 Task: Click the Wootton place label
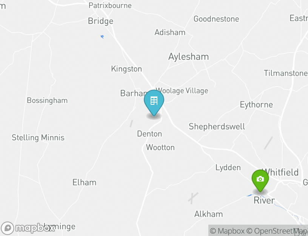[x=160, y=147]
